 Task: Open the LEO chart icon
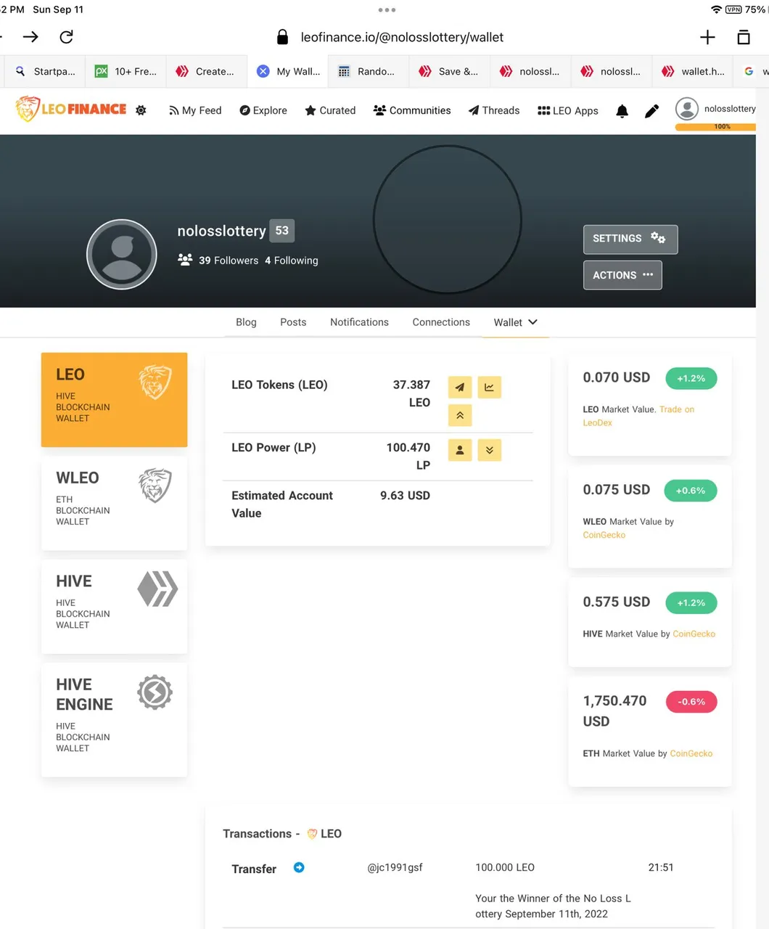[x=490, y=388]
